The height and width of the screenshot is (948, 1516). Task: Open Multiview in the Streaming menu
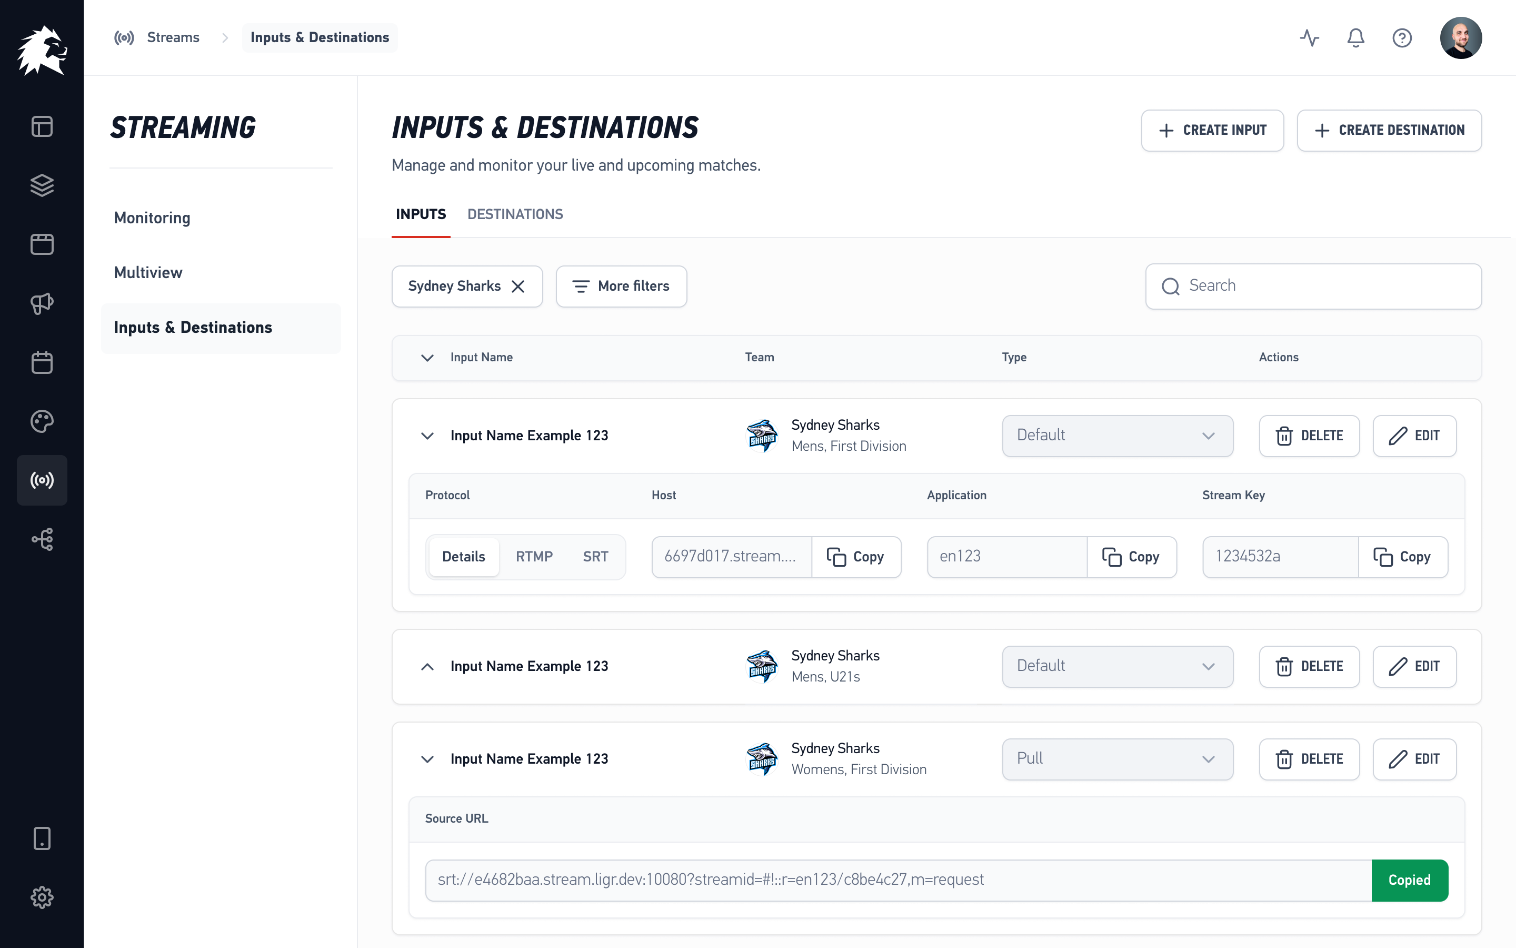[148, 273]
